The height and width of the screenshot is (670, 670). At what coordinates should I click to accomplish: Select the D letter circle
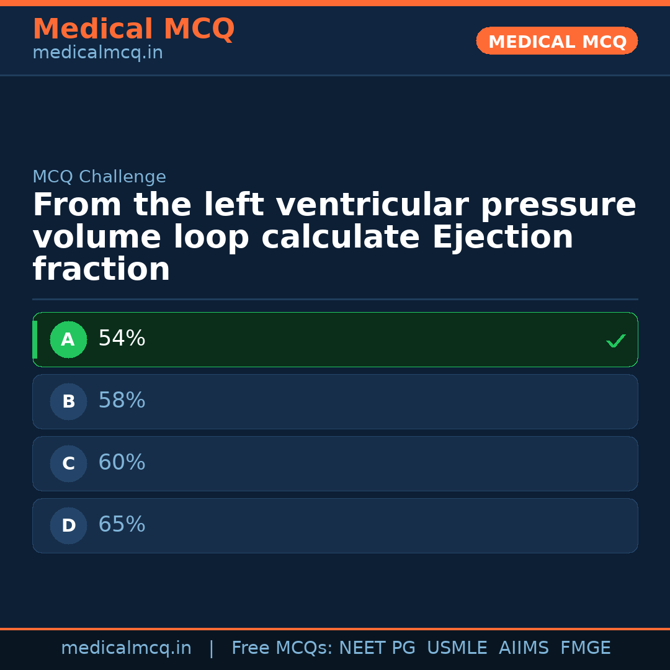68,526
